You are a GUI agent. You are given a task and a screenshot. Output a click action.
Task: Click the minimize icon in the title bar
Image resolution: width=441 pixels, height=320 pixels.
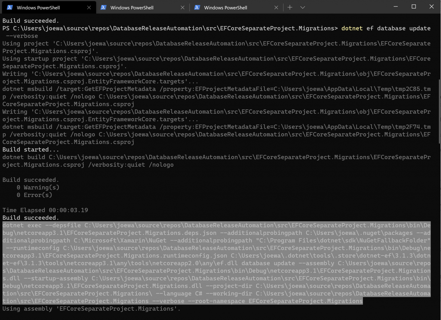[395, 6]
